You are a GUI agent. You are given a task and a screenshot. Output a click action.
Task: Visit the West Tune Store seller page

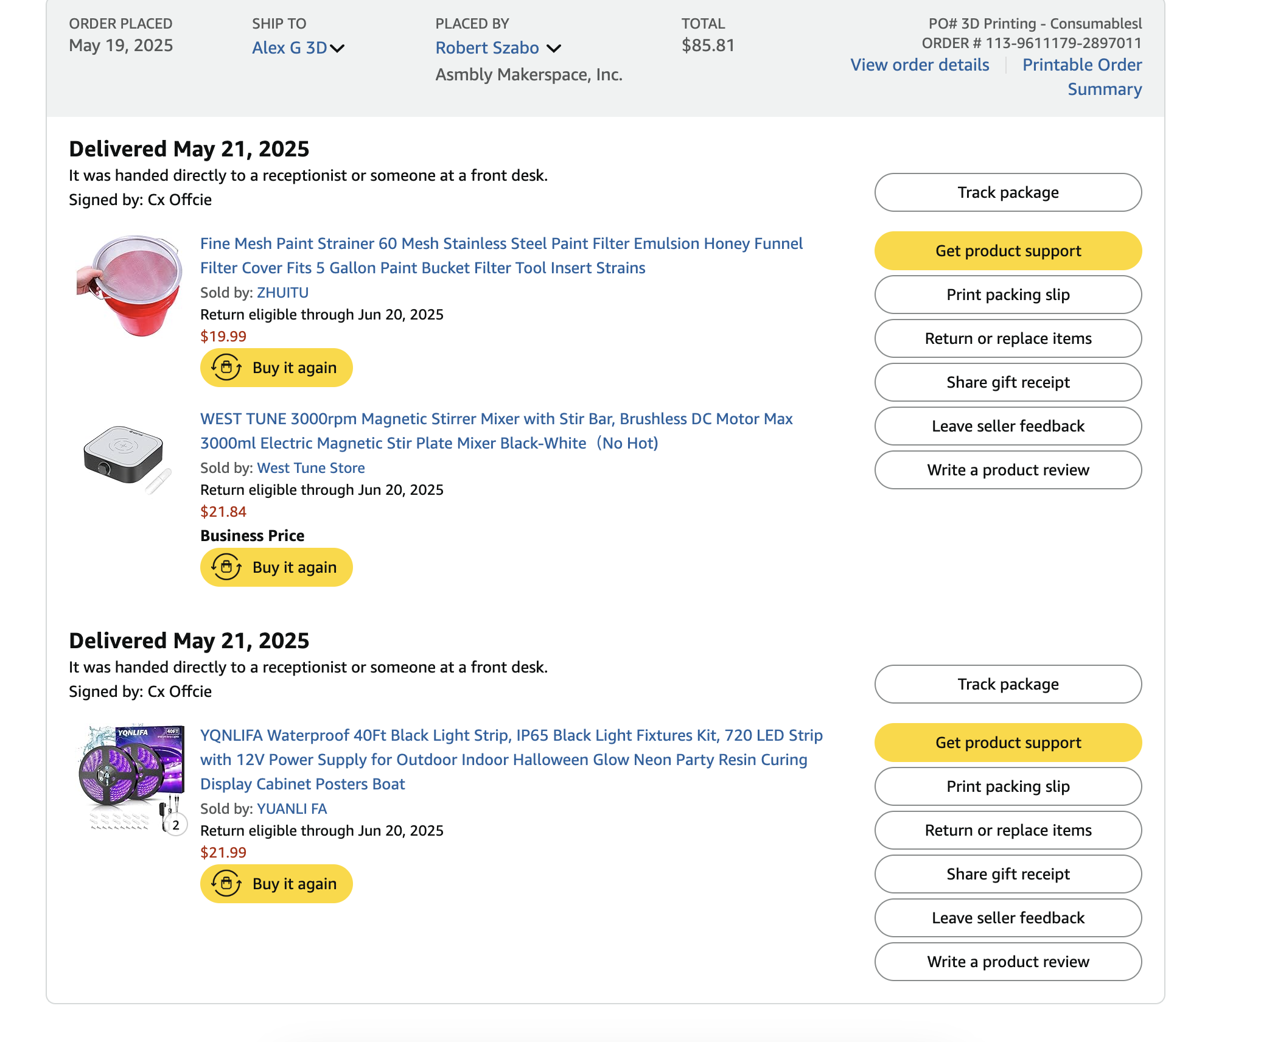point(311,468)
